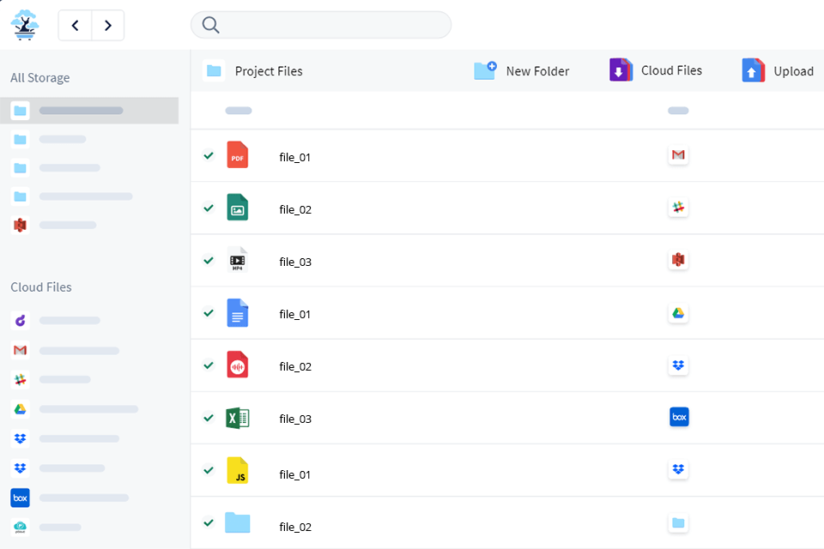Click the red audio file icon
824x549 pixels.
[x=238, y=365]
